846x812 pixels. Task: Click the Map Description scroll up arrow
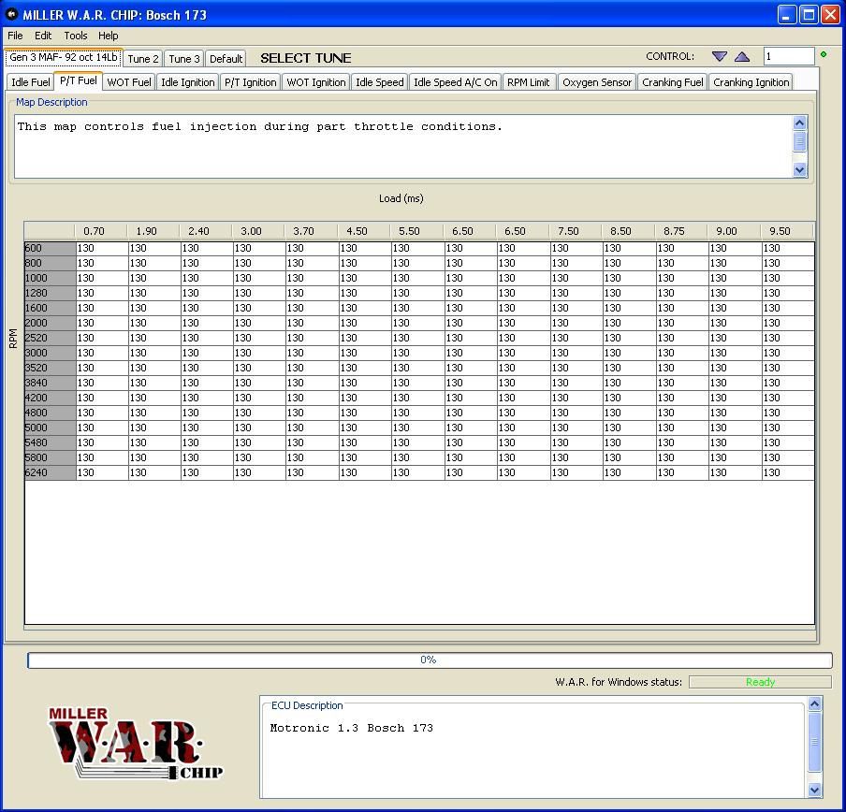(x=799, y=123)
